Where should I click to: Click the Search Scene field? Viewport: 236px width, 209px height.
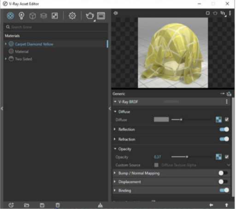point(56,27)
